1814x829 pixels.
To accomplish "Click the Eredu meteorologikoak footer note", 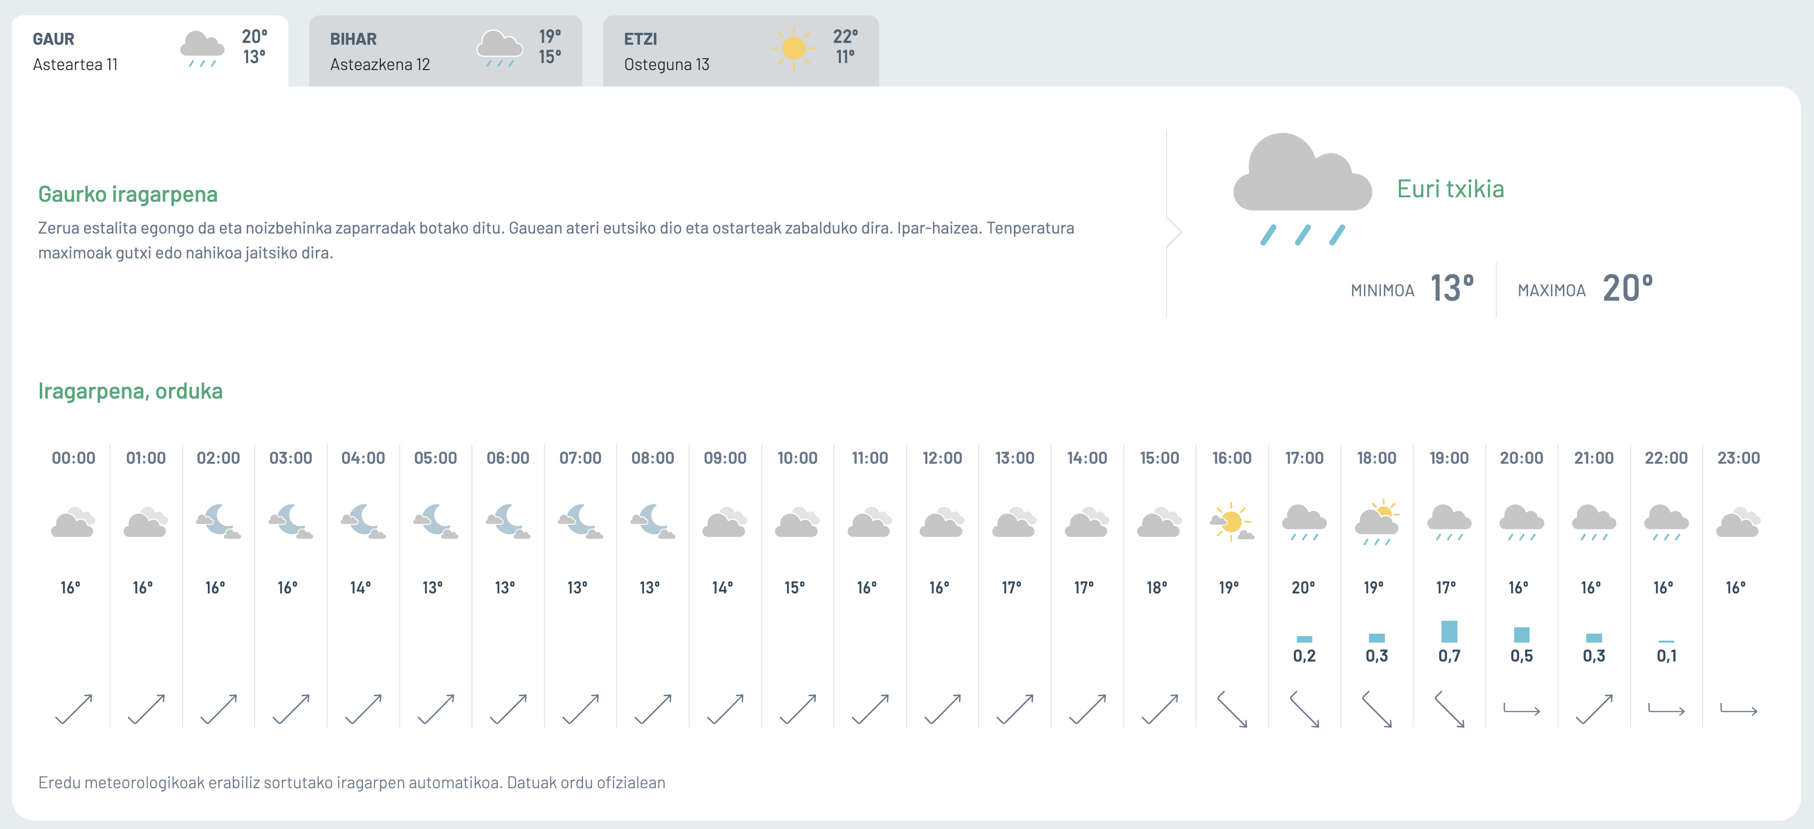I will point(352,783).
